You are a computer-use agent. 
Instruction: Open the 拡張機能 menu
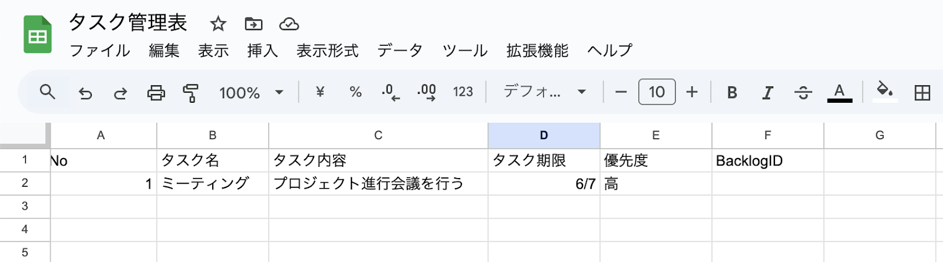(537, 51)
